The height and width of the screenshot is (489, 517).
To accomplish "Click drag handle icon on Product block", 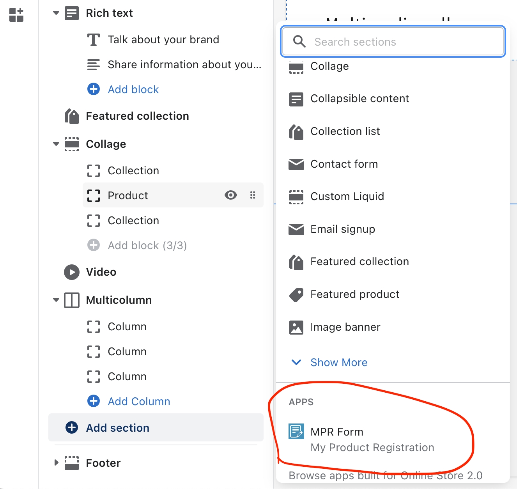I will point(253,195).
